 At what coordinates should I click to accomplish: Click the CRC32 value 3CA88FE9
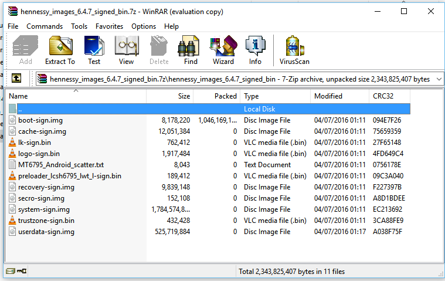pos(388,221)
